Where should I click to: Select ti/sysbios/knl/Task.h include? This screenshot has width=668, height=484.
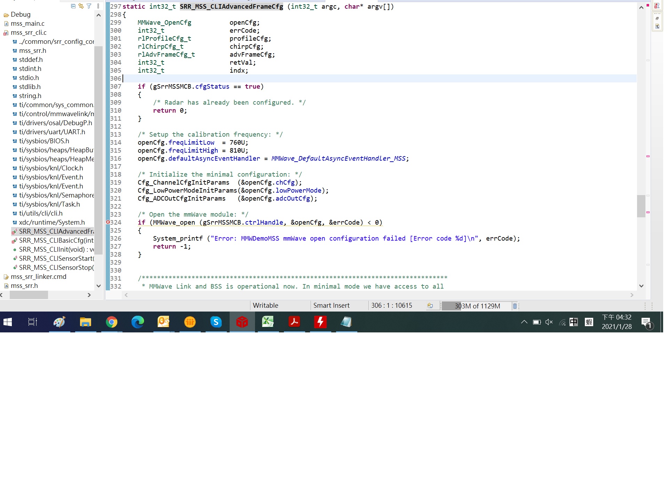coord(46,204)
